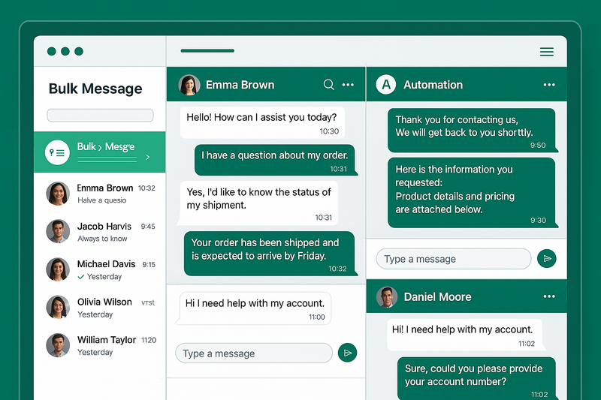Click the search icon in Emma Brown chat
This screenshot has width=601, height=400.
click(x=328, y=85)
